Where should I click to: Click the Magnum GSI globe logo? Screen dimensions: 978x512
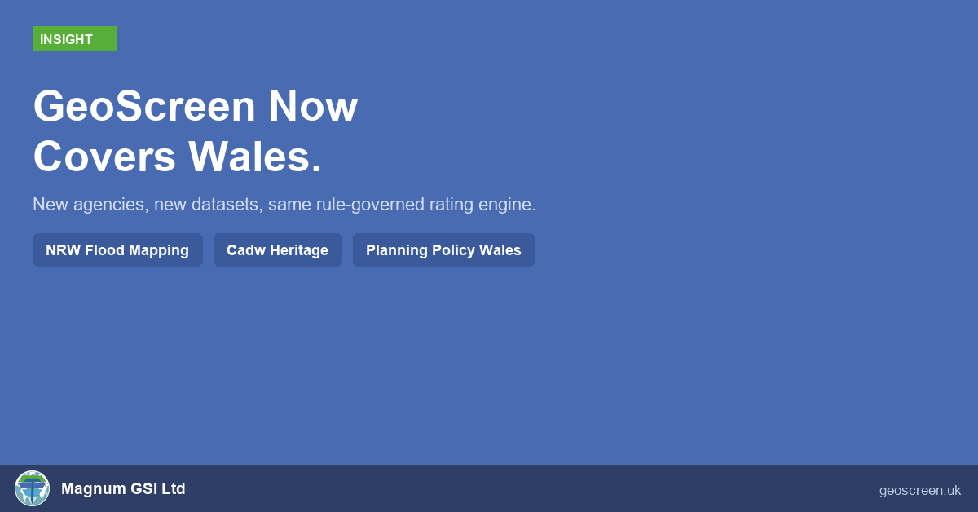point(33,488)
